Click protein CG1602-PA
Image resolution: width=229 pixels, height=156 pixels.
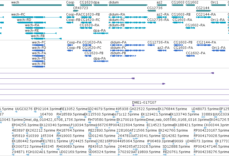point(190,56)
